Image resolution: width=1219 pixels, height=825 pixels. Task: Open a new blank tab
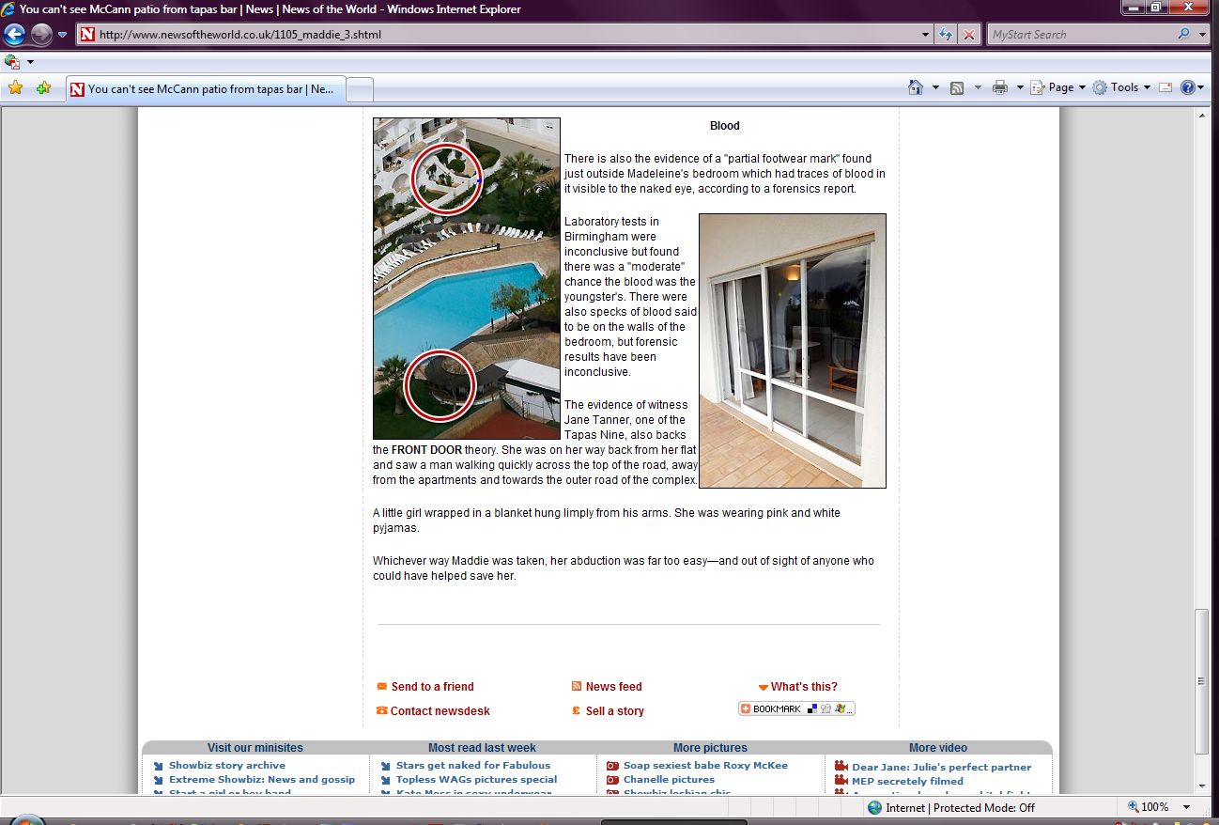click(360, 89)
